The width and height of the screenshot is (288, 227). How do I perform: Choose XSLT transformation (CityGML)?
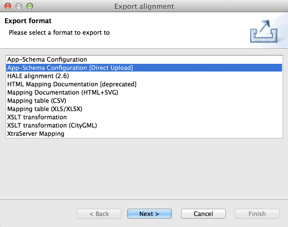144,126
